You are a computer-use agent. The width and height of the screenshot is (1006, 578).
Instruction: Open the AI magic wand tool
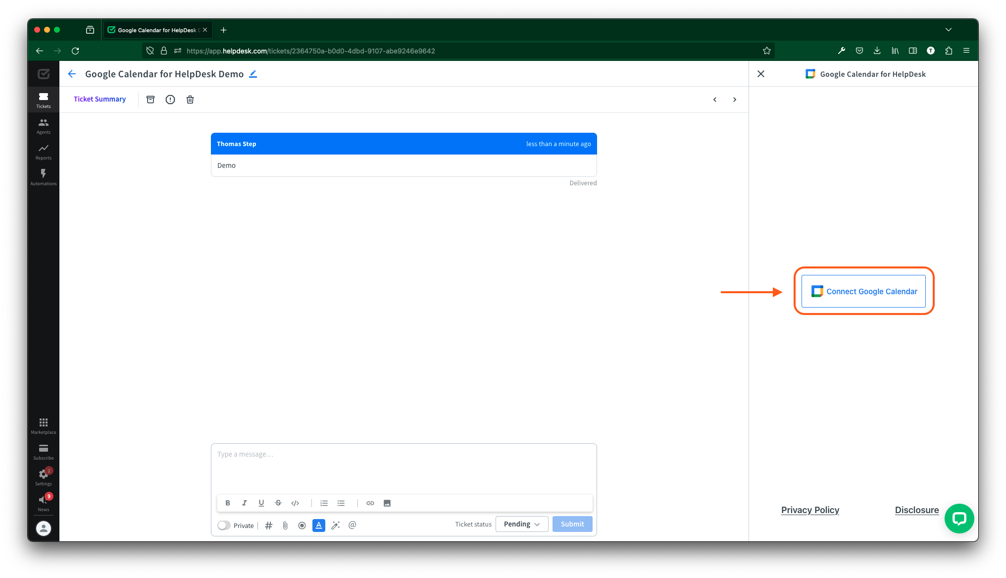(x=336, y=525)
